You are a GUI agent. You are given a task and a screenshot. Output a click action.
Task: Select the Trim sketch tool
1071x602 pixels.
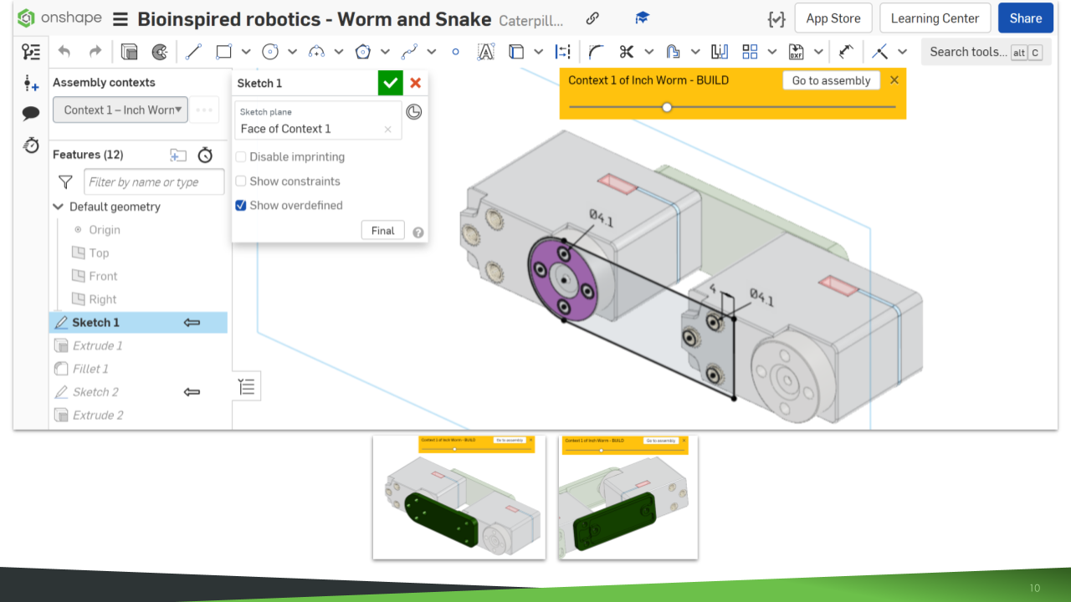click(625, 51)
